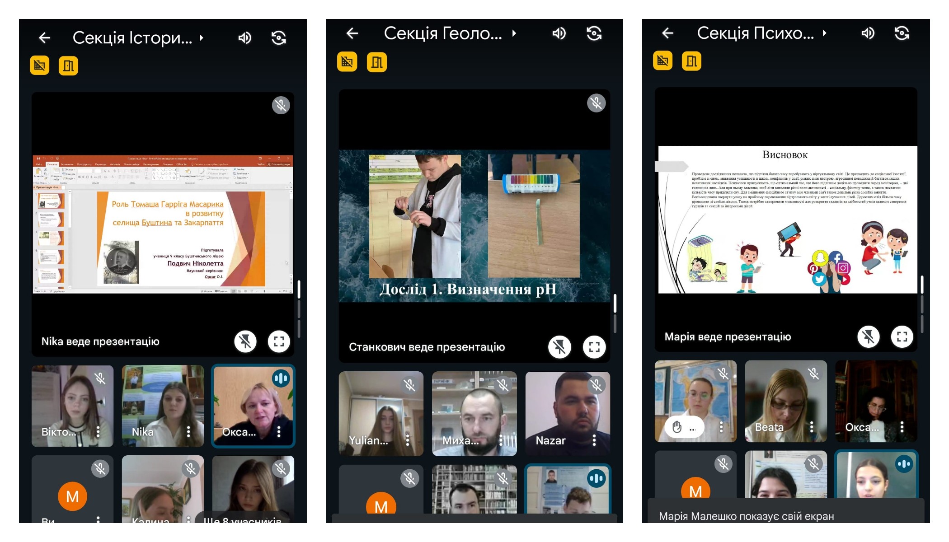Open options menu for Nika tile
This screenshot has height=542, width=949.
coord(188,432)
